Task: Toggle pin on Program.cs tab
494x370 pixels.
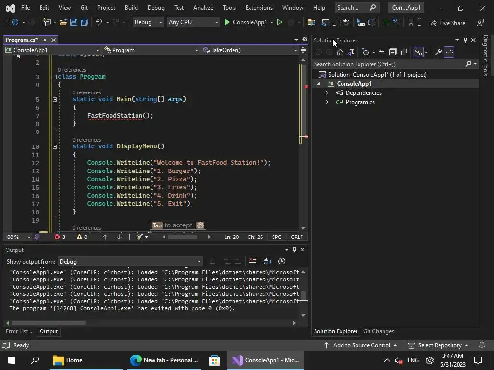Action: click(x=44, y=40)
